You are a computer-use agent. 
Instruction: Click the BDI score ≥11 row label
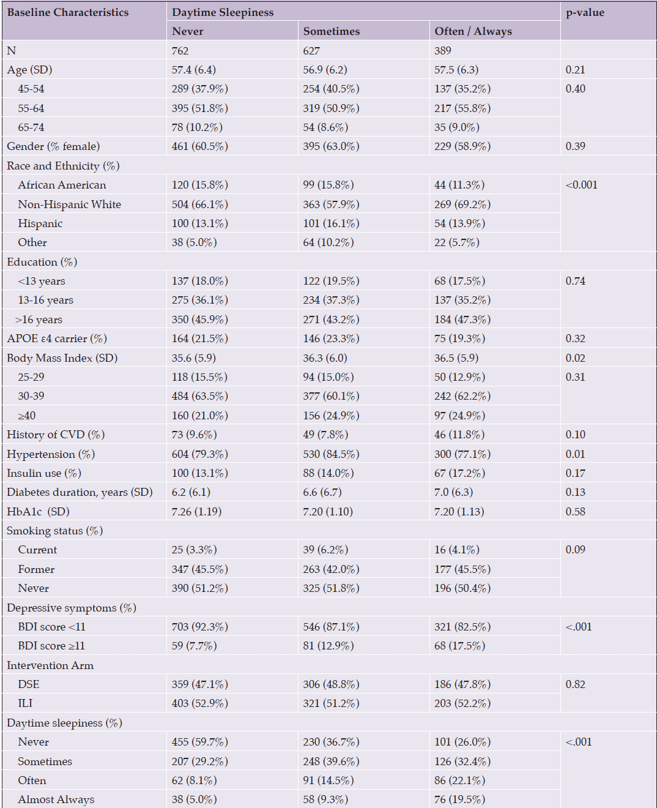coord(51,646)
